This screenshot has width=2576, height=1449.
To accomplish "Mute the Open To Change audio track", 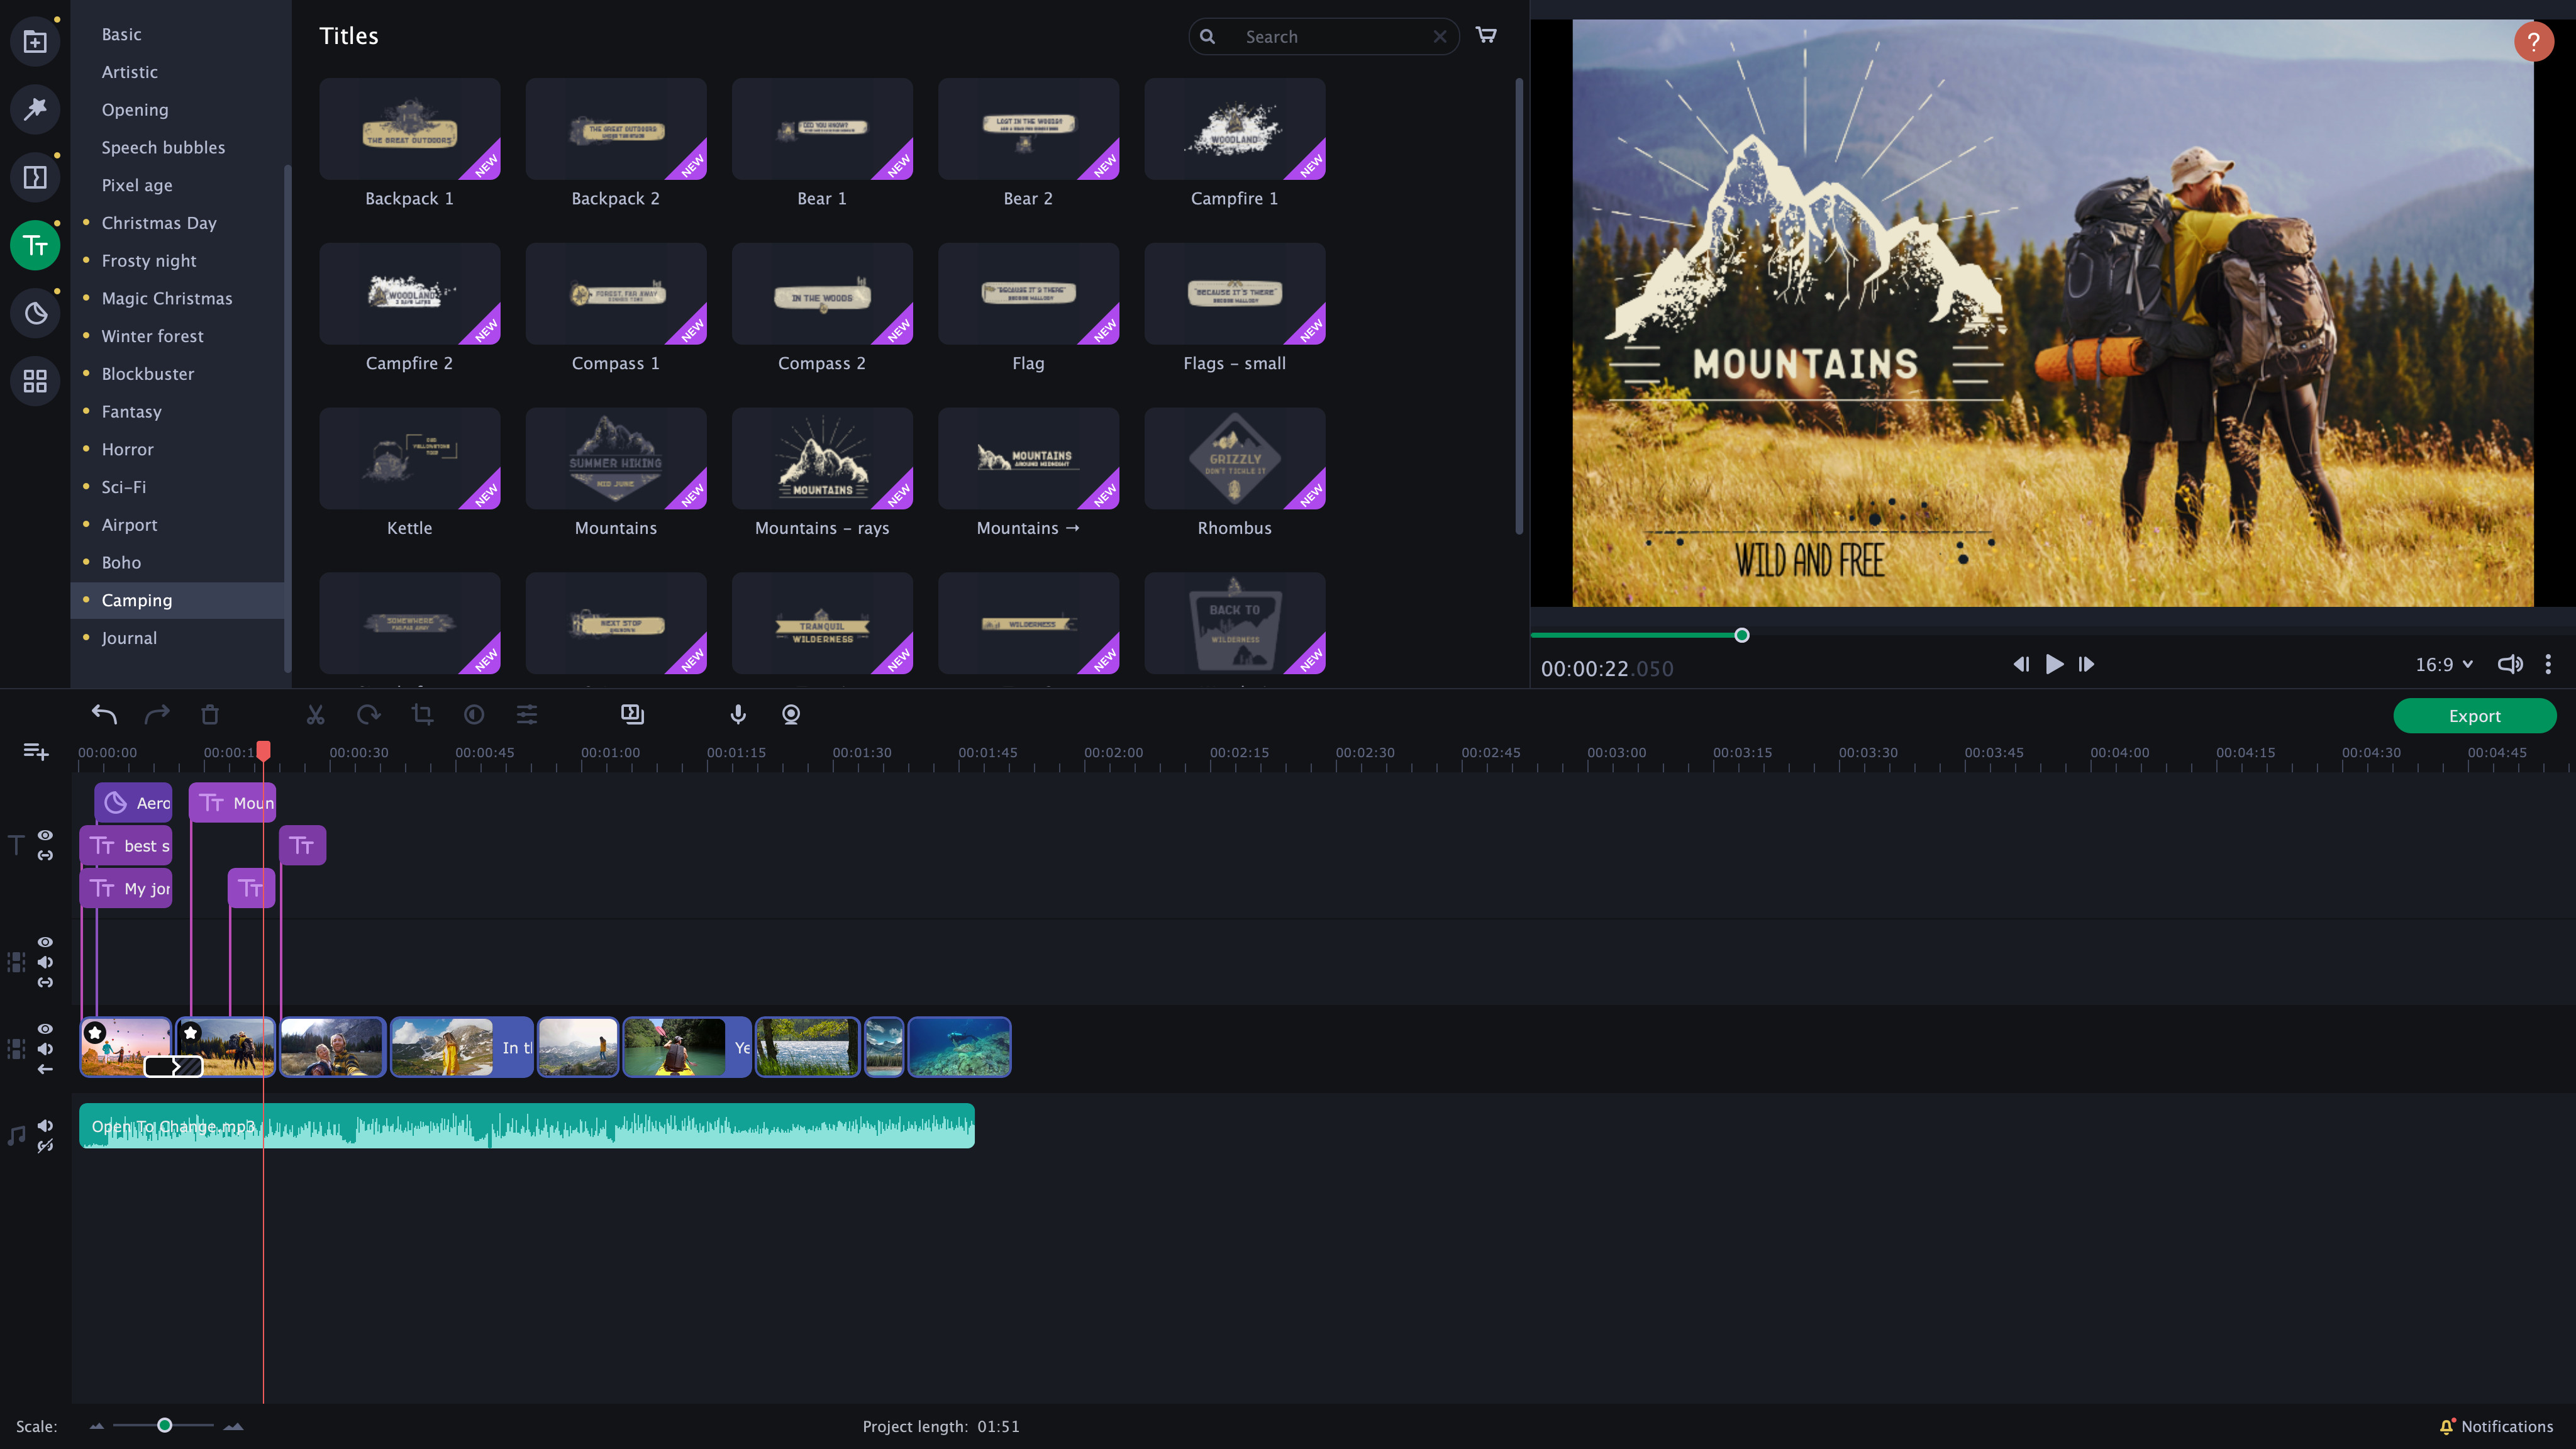I will (45, 1124).
